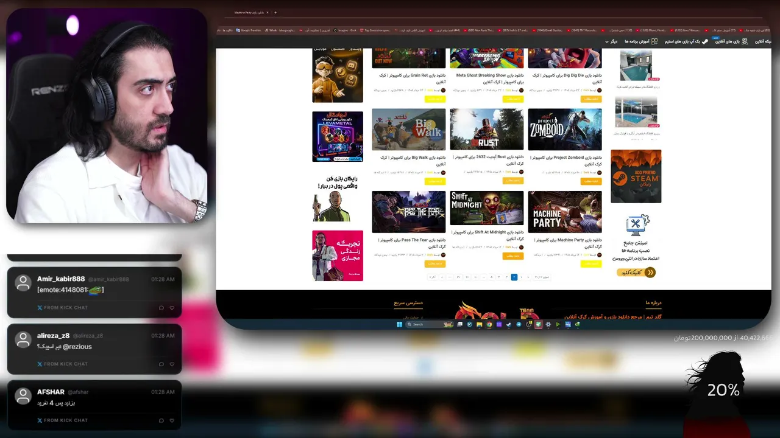
Task: Expand the دیگر dropdown in site menu
Action: click(x=611, y=41)
